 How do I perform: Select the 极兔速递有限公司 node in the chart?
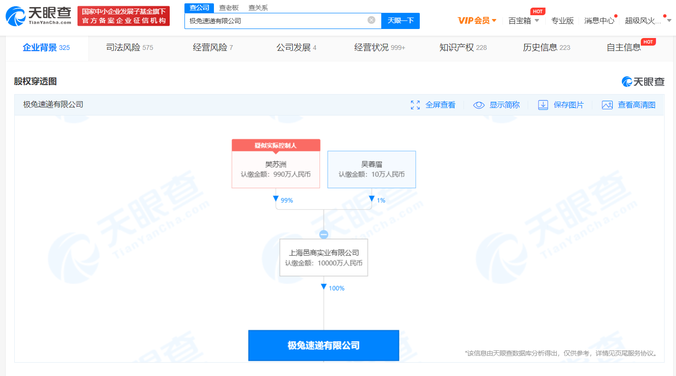(x=324, y=346)
